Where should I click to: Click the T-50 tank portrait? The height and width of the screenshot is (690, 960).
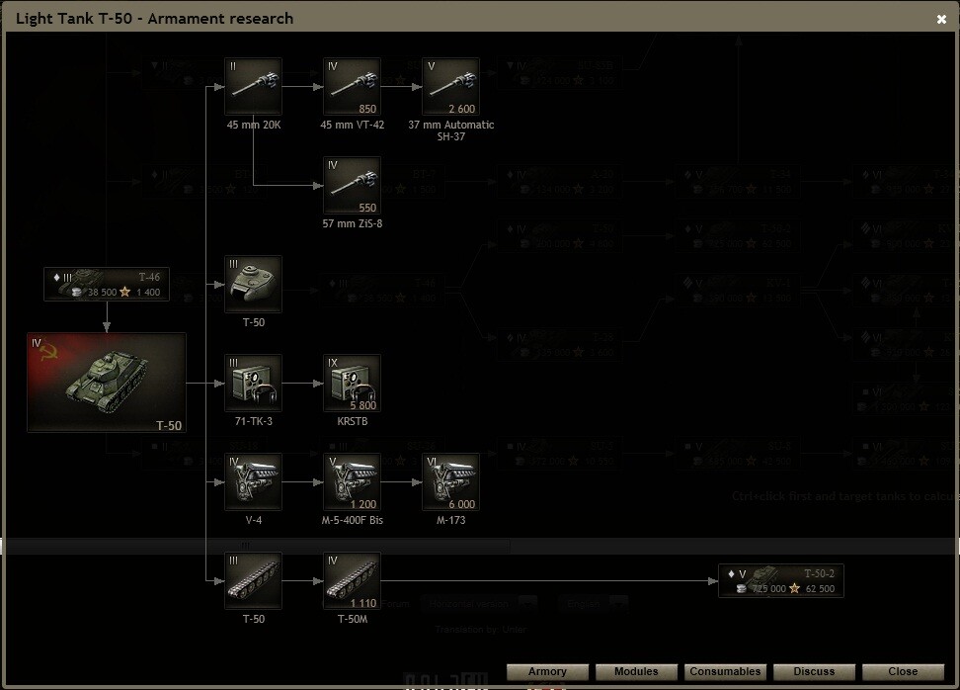(x=107, y=383)
